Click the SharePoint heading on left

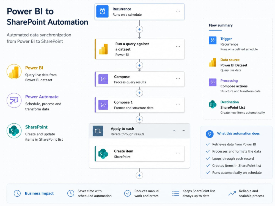coord(36,127)
